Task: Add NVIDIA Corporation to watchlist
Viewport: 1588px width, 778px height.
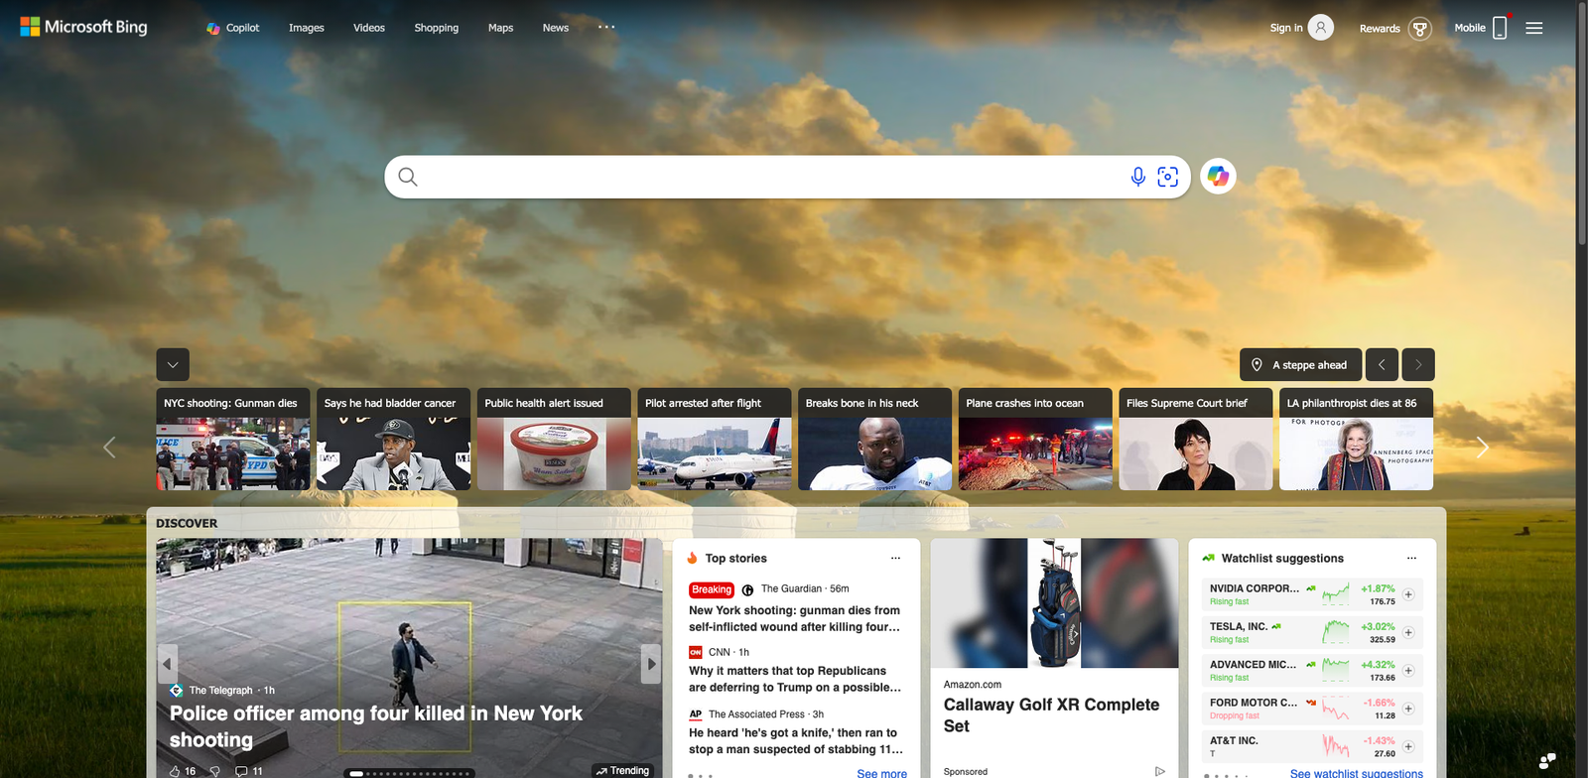Action: coord(1408,594)
